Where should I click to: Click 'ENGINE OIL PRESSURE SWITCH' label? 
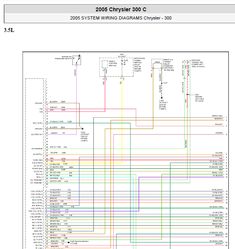coord(63,58)
